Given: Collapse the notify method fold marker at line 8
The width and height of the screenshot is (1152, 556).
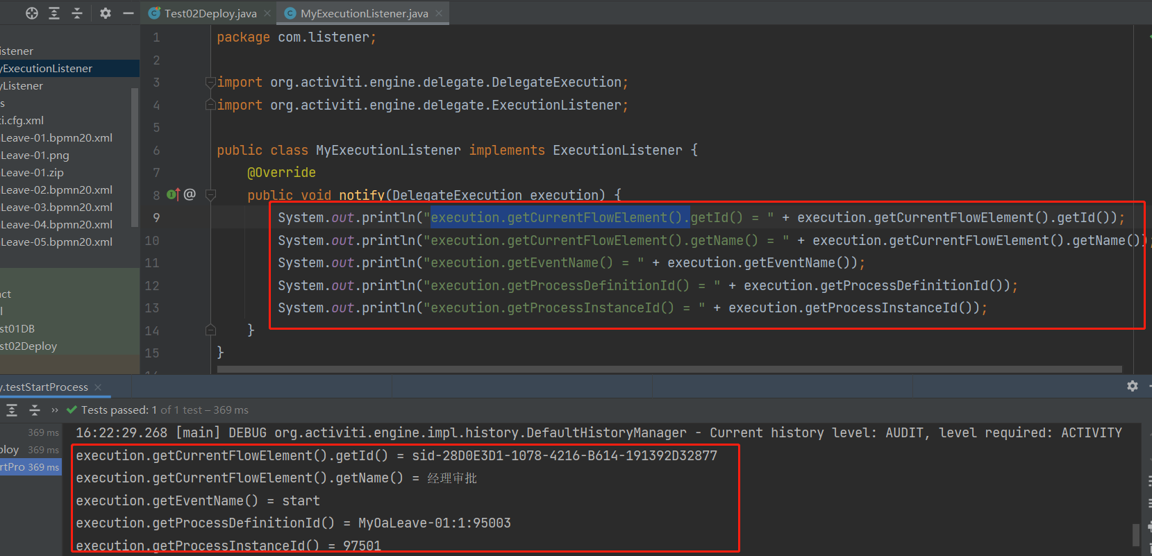Looking at the screenshot, I should coord(210,195).
